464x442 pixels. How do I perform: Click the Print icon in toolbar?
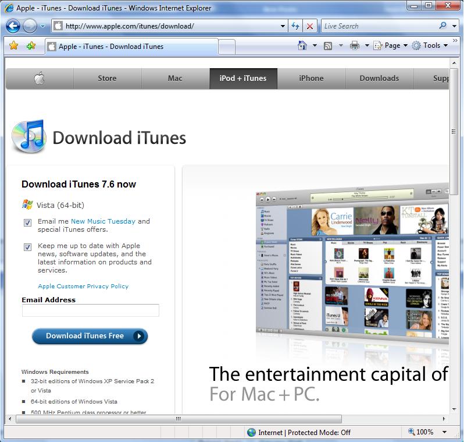[x=355, y=45]
